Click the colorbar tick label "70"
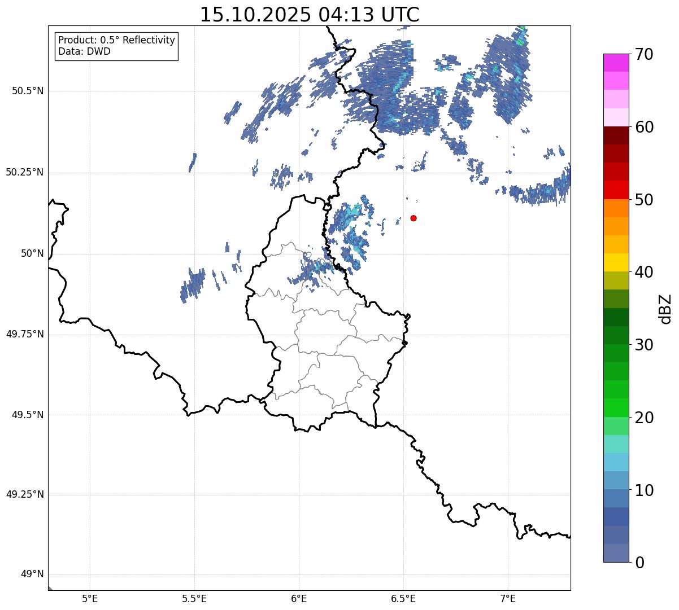 tap(644, 54)
